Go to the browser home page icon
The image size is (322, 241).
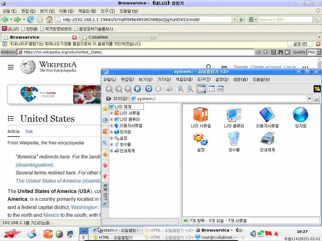[x=49, y=20]
